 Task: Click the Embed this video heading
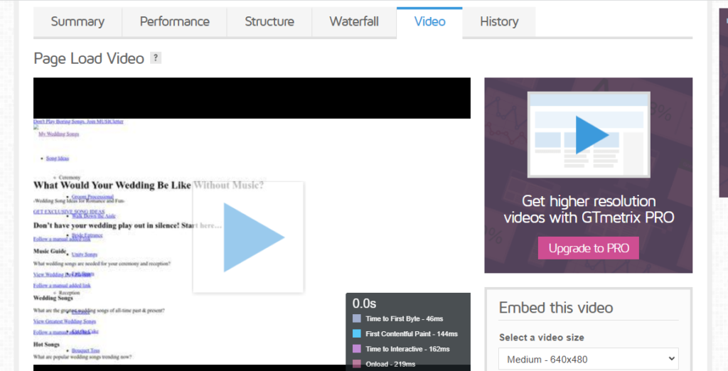click(556, 307)
